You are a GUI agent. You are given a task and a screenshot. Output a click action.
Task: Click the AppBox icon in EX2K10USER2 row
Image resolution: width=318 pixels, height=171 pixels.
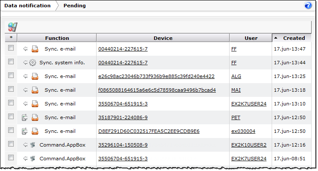tap(33, 145)
